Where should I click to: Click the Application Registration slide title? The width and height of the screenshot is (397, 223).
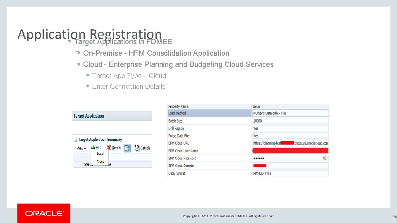89,34
